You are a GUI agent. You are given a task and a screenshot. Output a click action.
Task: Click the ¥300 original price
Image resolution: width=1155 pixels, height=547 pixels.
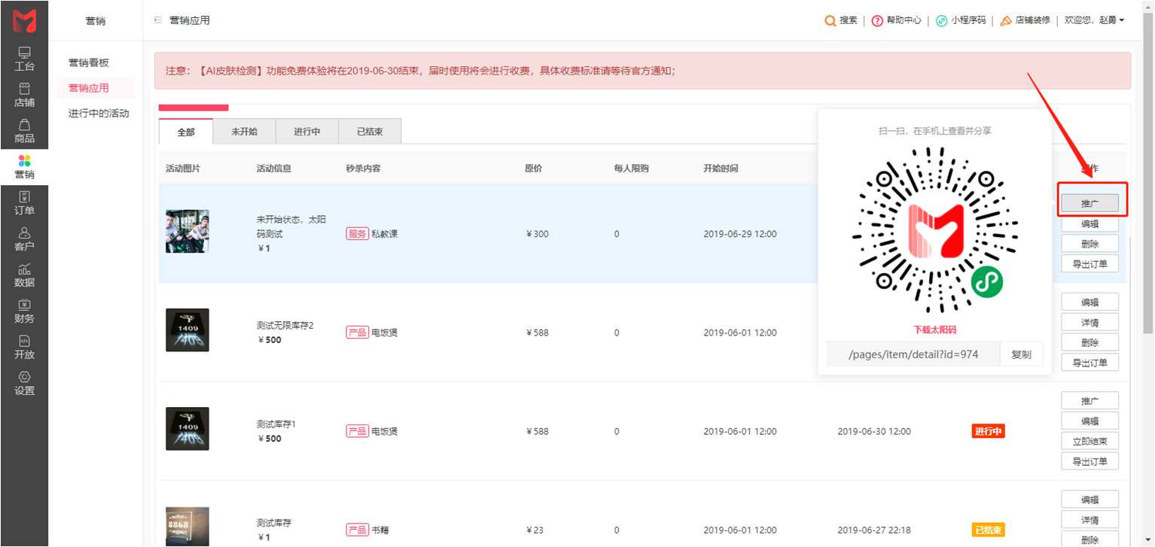(538, 234)
